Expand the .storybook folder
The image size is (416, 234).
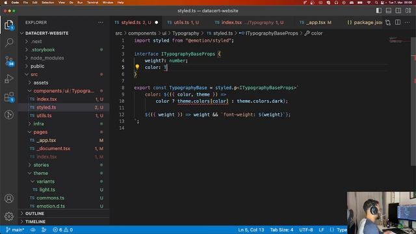coord(42,49)
